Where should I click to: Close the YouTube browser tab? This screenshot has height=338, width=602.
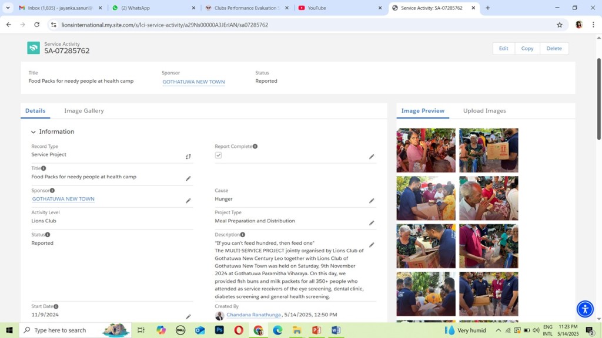tap(380, 8)
